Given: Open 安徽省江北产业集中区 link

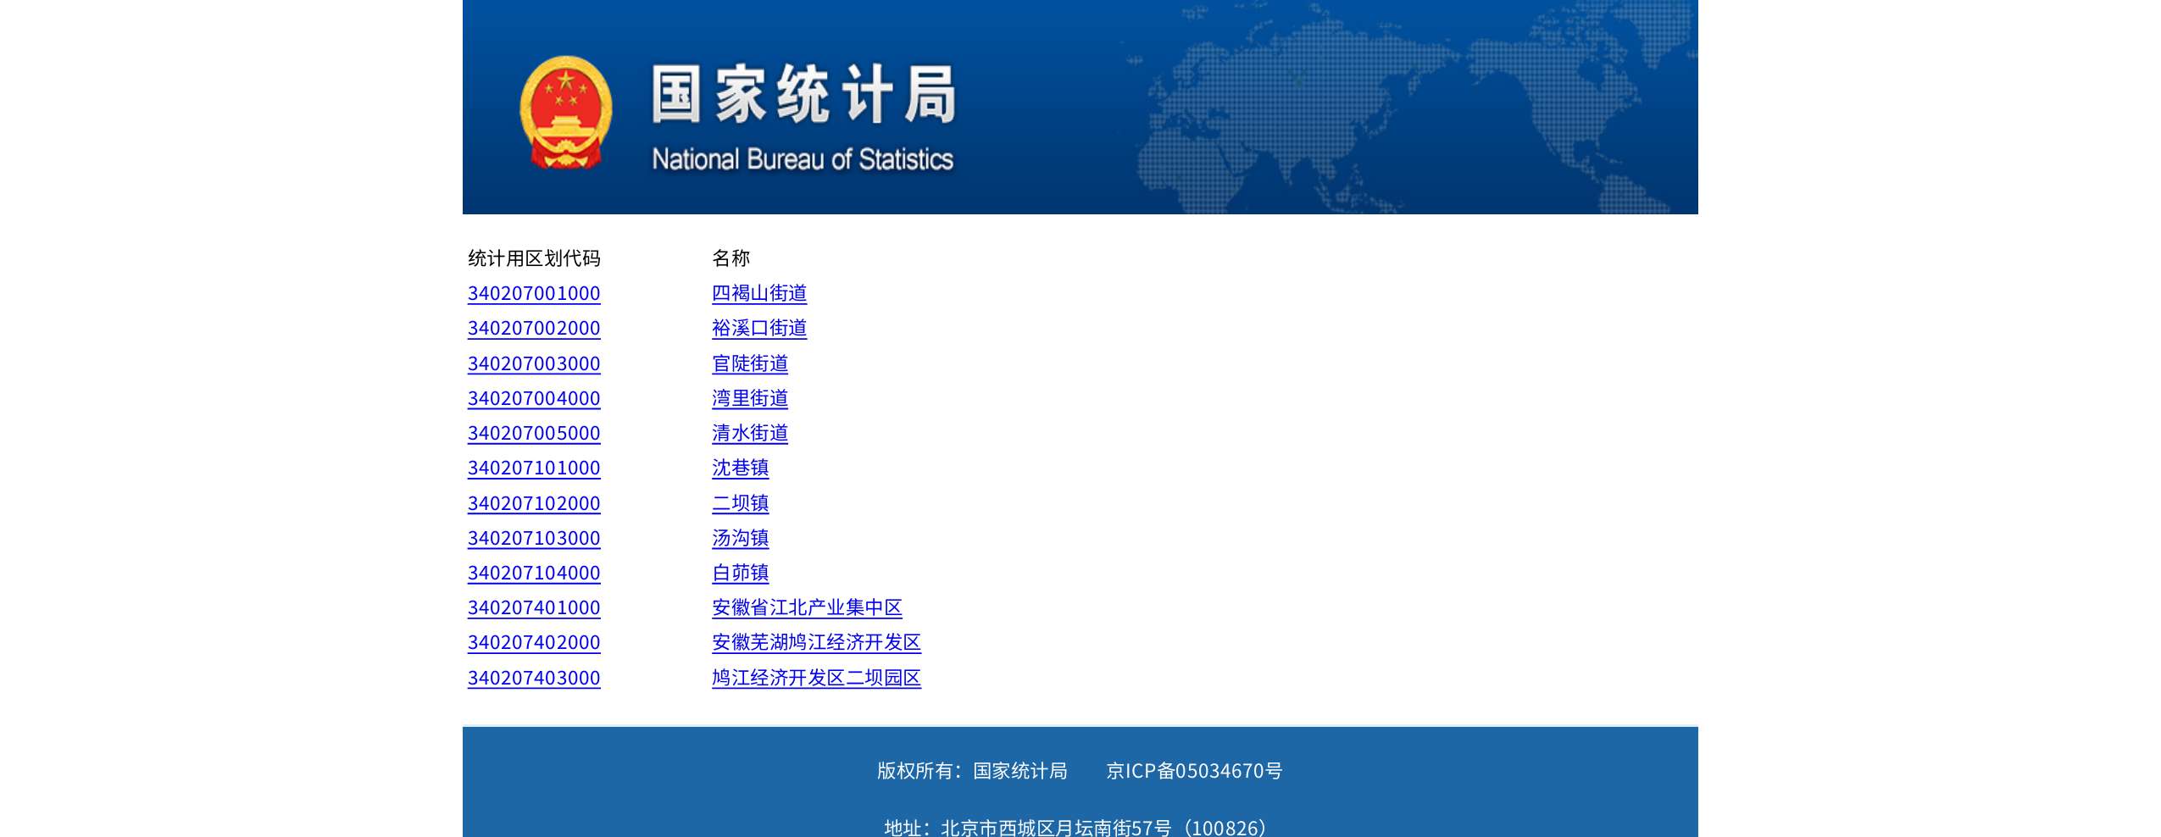Looking at the screenshot, I should point(806,608).
